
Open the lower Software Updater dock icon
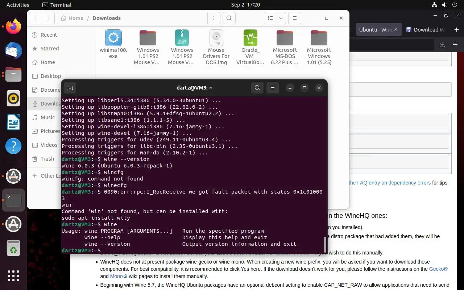[x=13, y=224]
